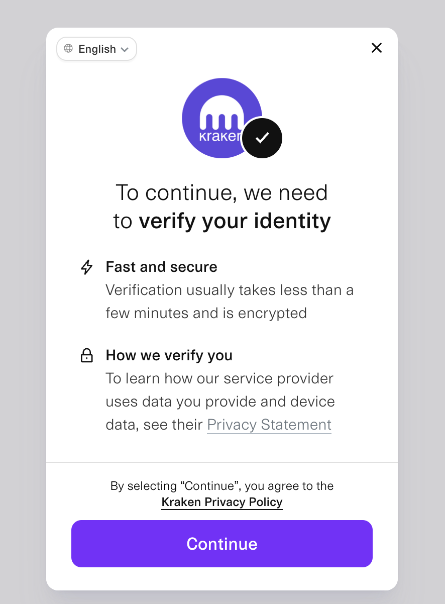Click the "verify your identity" title text
Image resolution: width=445 pixels, height=604 pixels.
coord(235,221)
